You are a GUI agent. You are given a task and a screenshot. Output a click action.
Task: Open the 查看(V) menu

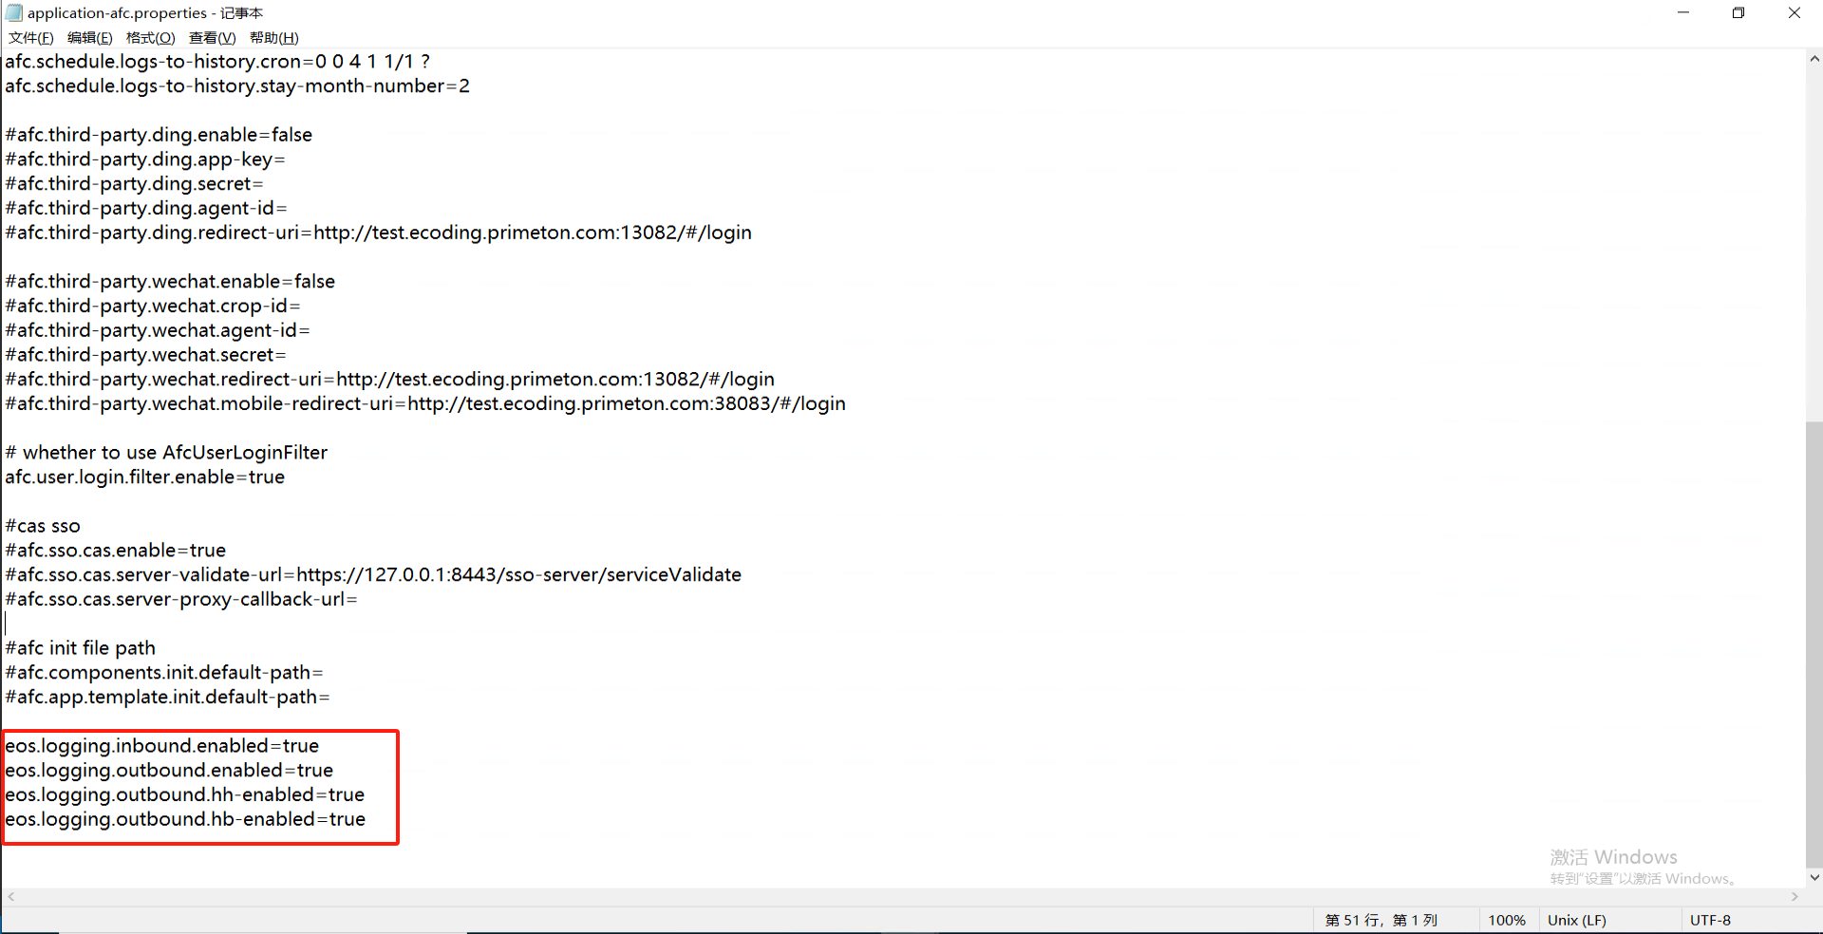[213, 38]
